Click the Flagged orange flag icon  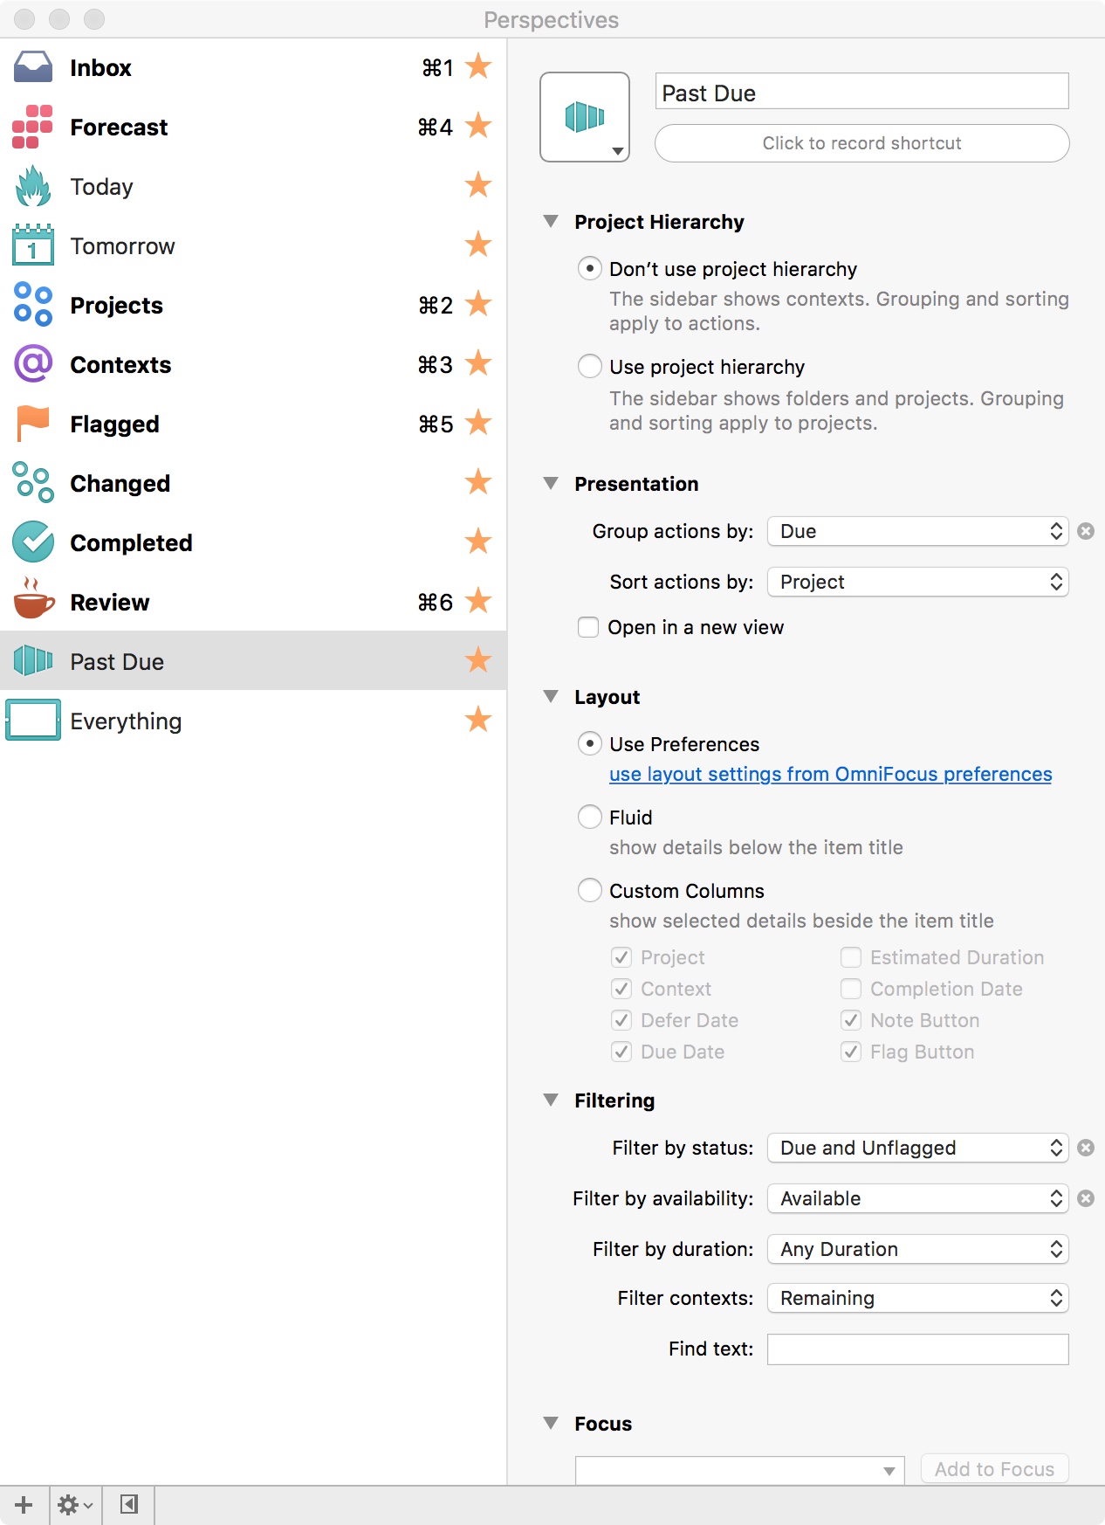[33, 424]
